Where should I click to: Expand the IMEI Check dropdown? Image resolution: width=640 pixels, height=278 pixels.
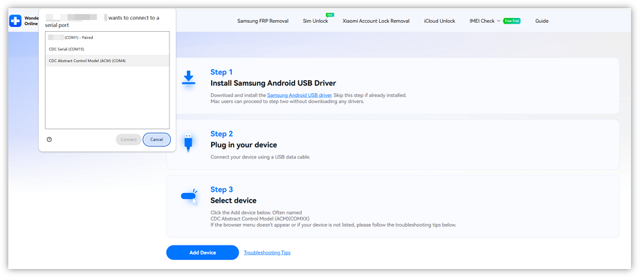(x=485, y=21)
